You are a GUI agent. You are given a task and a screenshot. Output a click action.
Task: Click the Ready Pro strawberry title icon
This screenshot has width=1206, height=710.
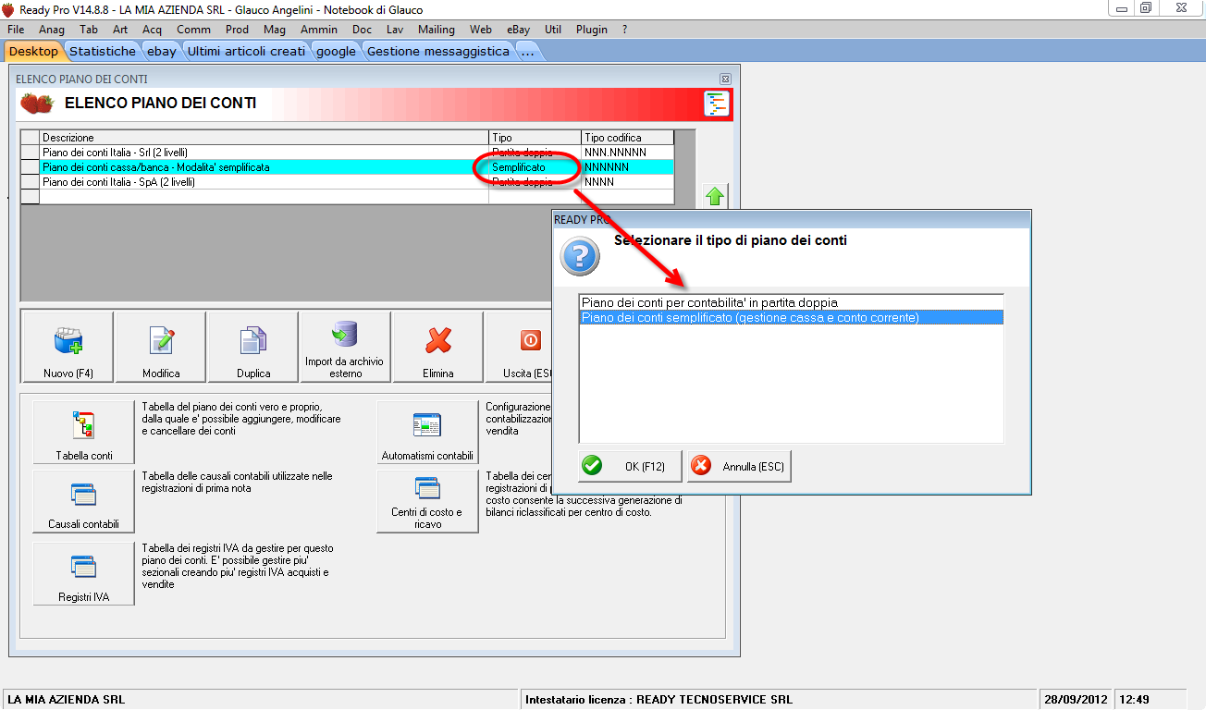pos(8,9)
